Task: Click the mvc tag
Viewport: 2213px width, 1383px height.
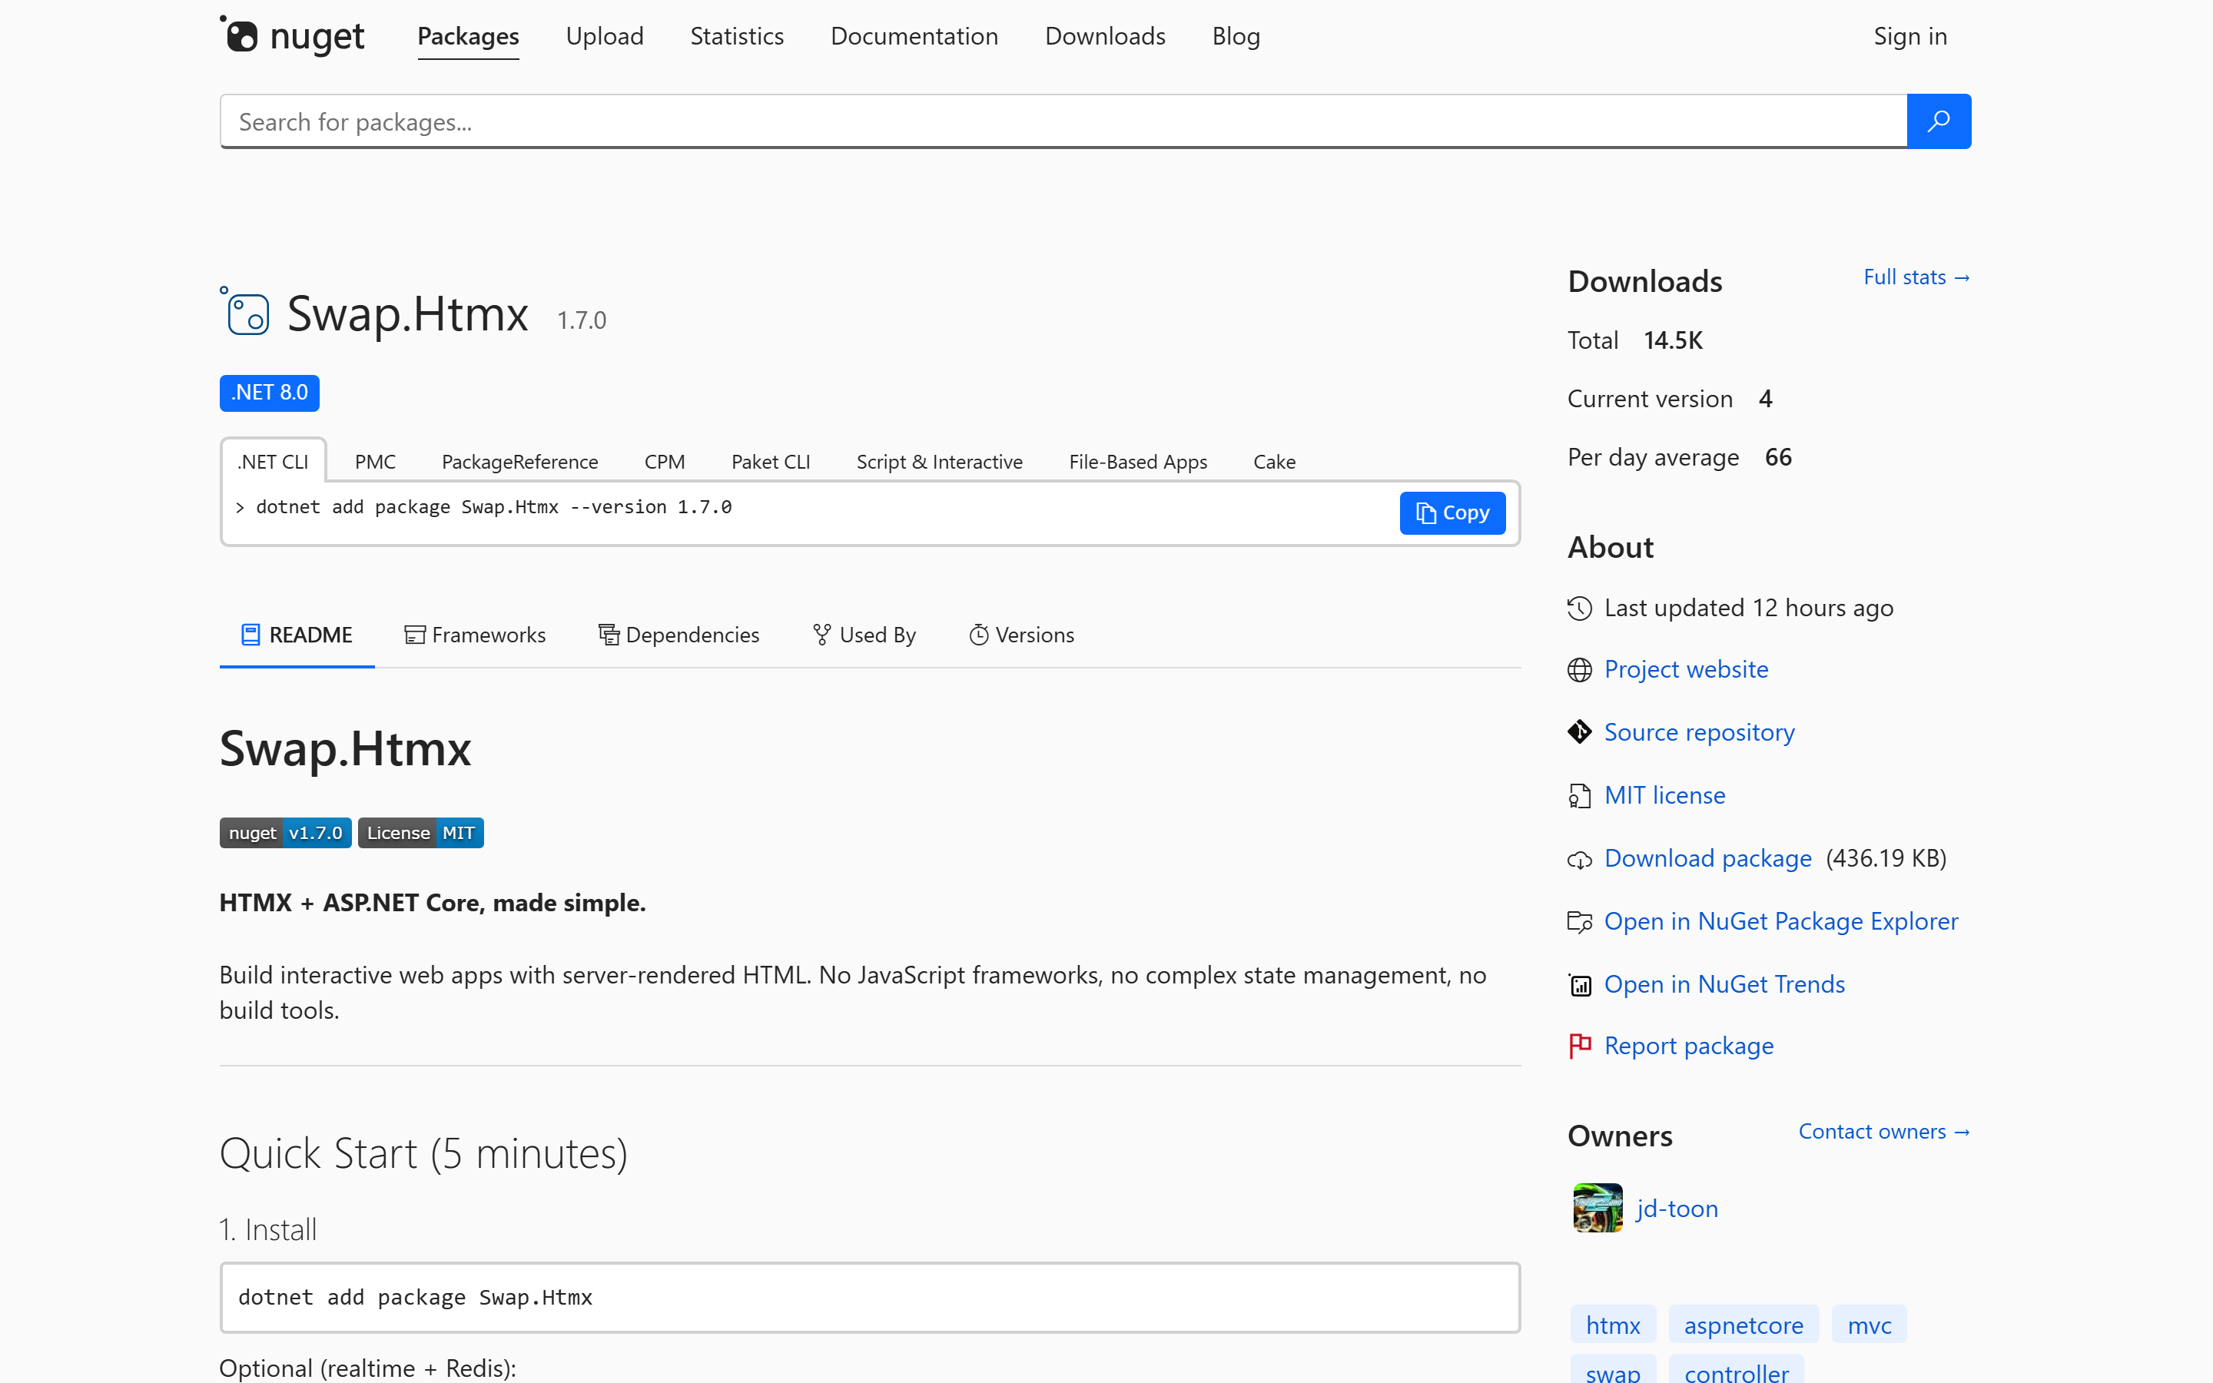Action: (1868, 1325)
